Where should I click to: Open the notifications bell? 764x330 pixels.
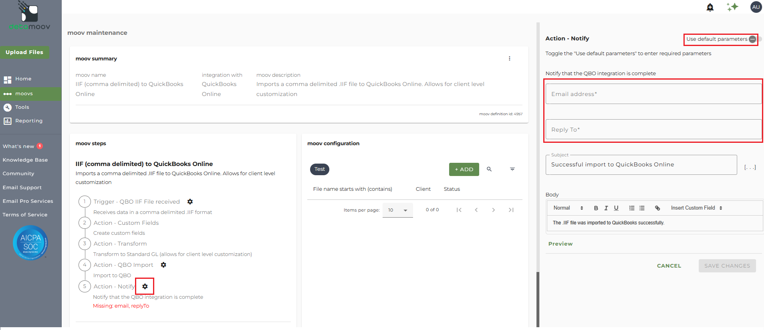710,7
